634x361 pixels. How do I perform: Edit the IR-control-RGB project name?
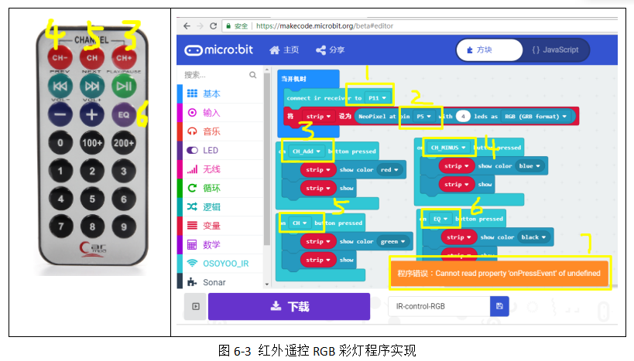439,306
